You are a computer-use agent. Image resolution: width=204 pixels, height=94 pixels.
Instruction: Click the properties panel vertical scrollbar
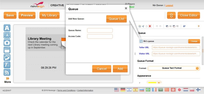pyautogui.click(x=203, y=51)
